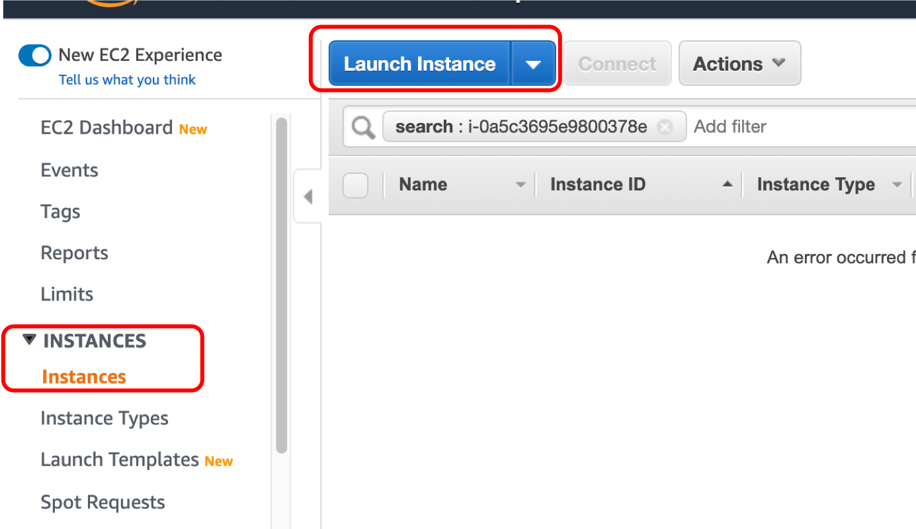Open Launch Templates in the sidebar

coord(120,460)
